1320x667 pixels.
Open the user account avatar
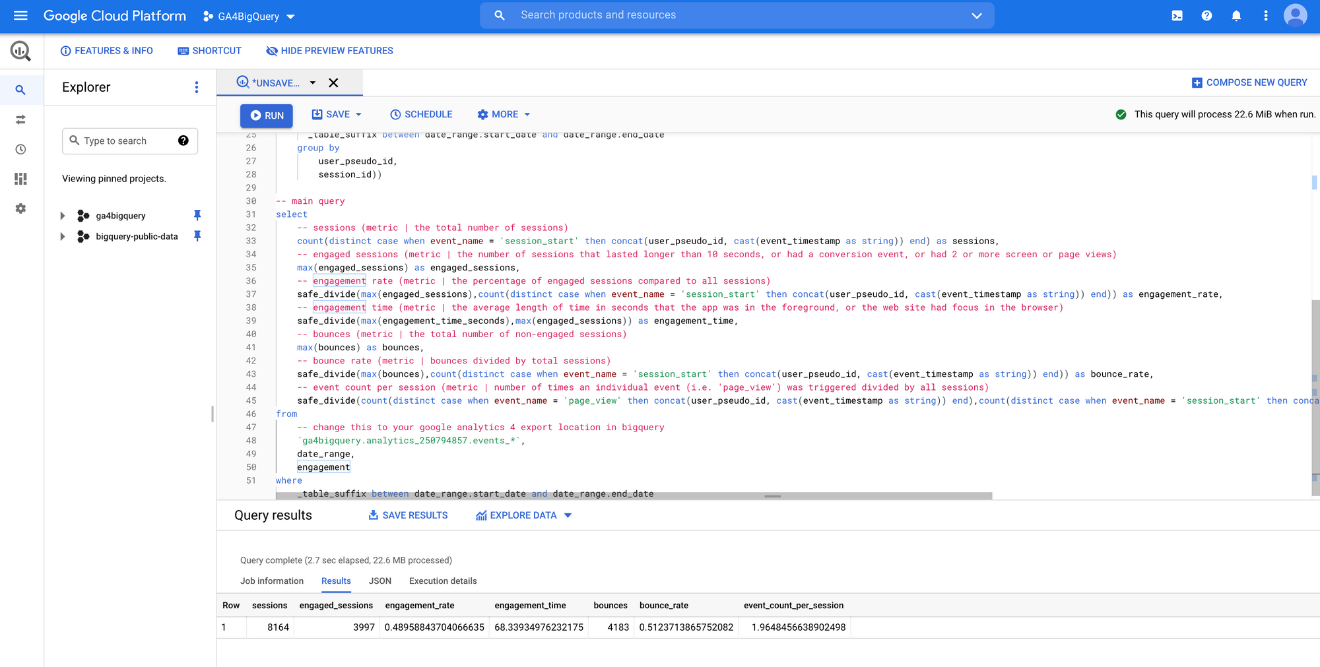click(1295, 15)
